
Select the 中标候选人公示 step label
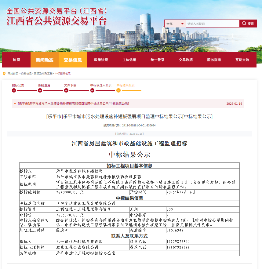click(x=101, y=85)
